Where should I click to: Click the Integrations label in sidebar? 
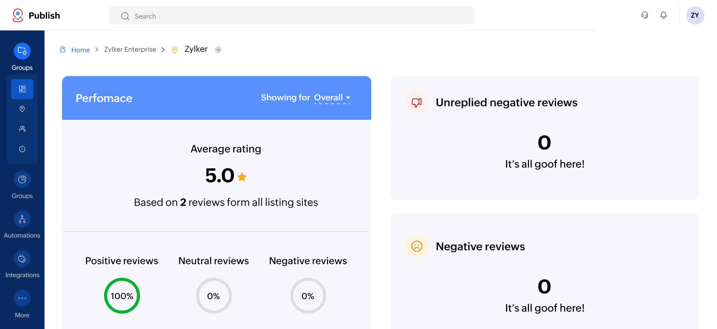(x=22, y=275)
